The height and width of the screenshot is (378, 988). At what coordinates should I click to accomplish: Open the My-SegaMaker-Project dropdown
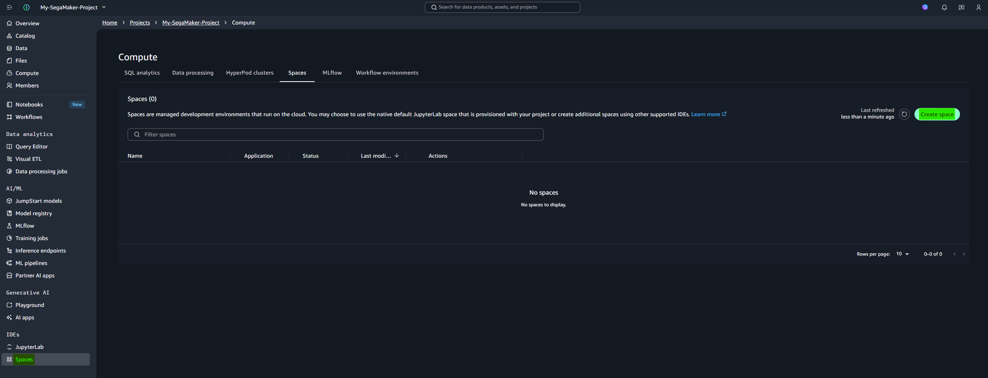[x=73, y=7]
